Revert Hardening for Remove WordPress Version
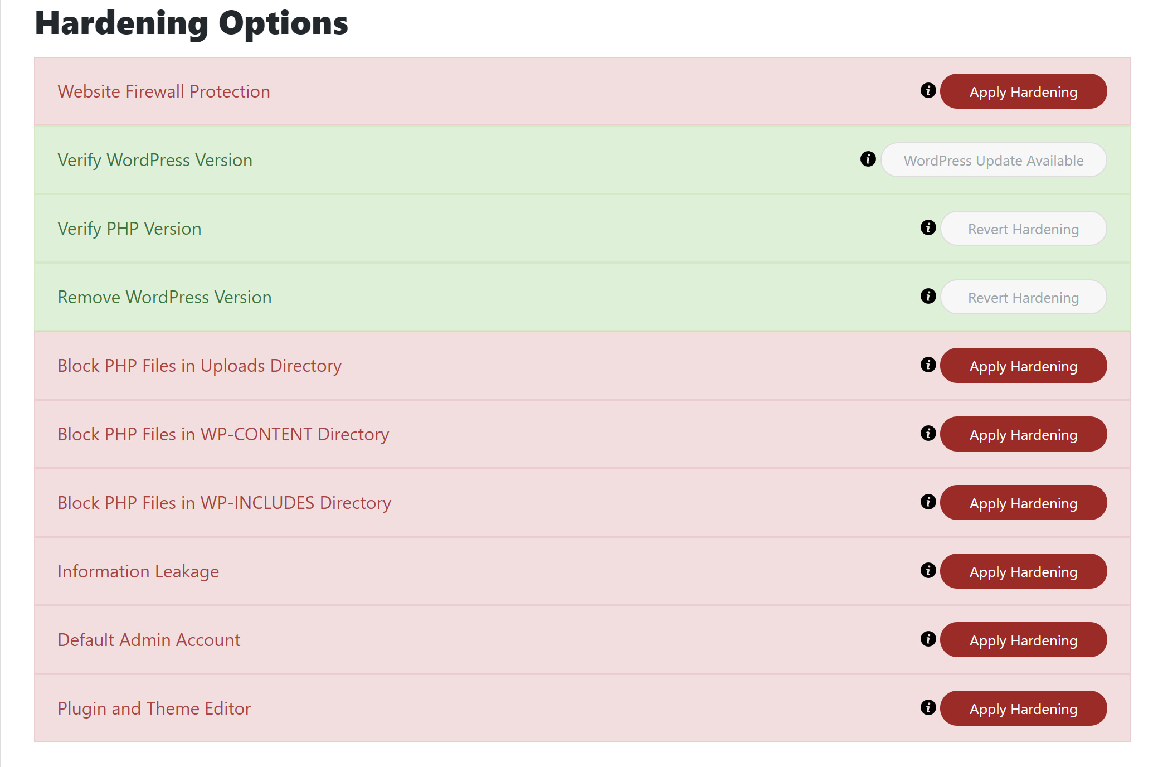Image resolution: width=1158 pixels, height=767 pixels. tap(1023, 297)
